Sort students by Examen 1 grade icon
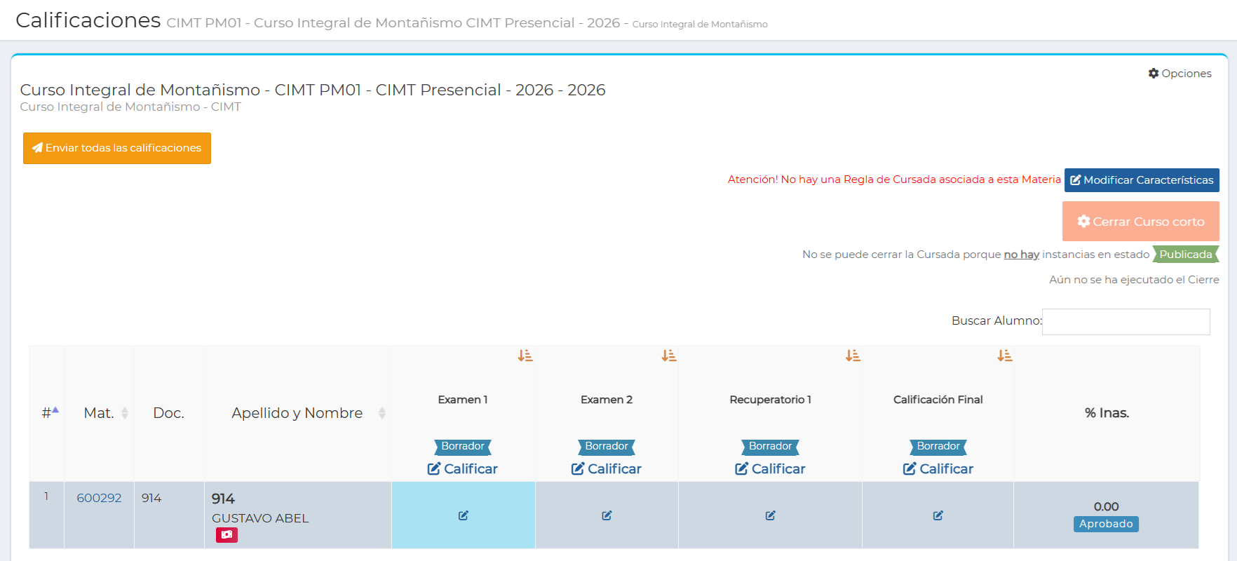Viewport: 1237px width, 561px height. (525, 356)
